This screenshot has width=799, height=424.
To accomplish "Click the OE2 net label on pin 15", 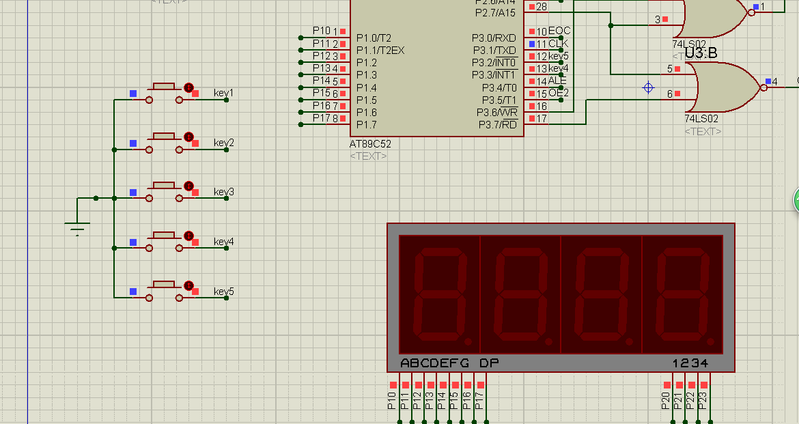I will coord(559,93).
